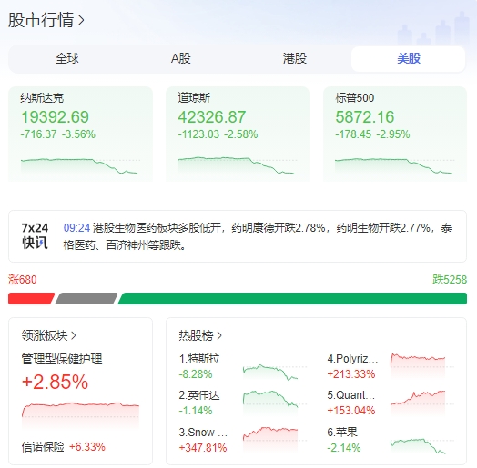The height and width of the screenshot is (468, 477).
Task: Open the 纳斯达克 index card
Action: [x=80, y=134]
